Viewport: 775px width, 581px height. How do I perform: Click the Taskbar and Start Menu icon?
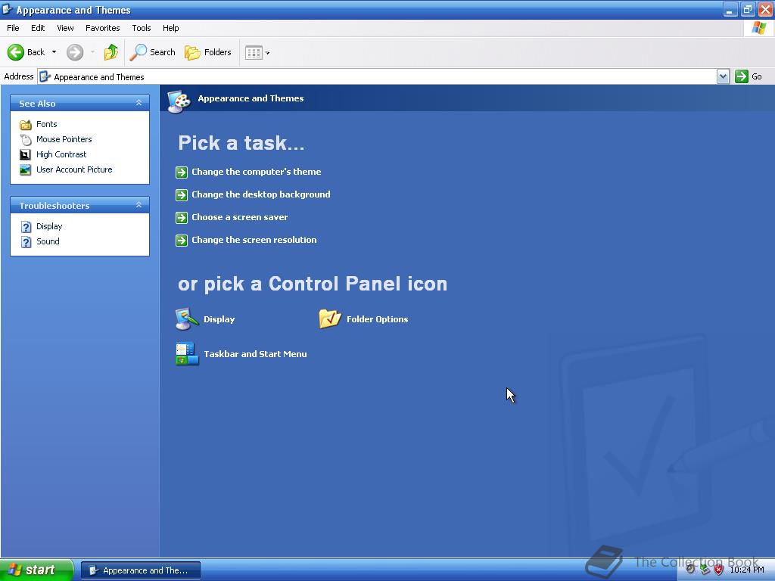(187, 354)
